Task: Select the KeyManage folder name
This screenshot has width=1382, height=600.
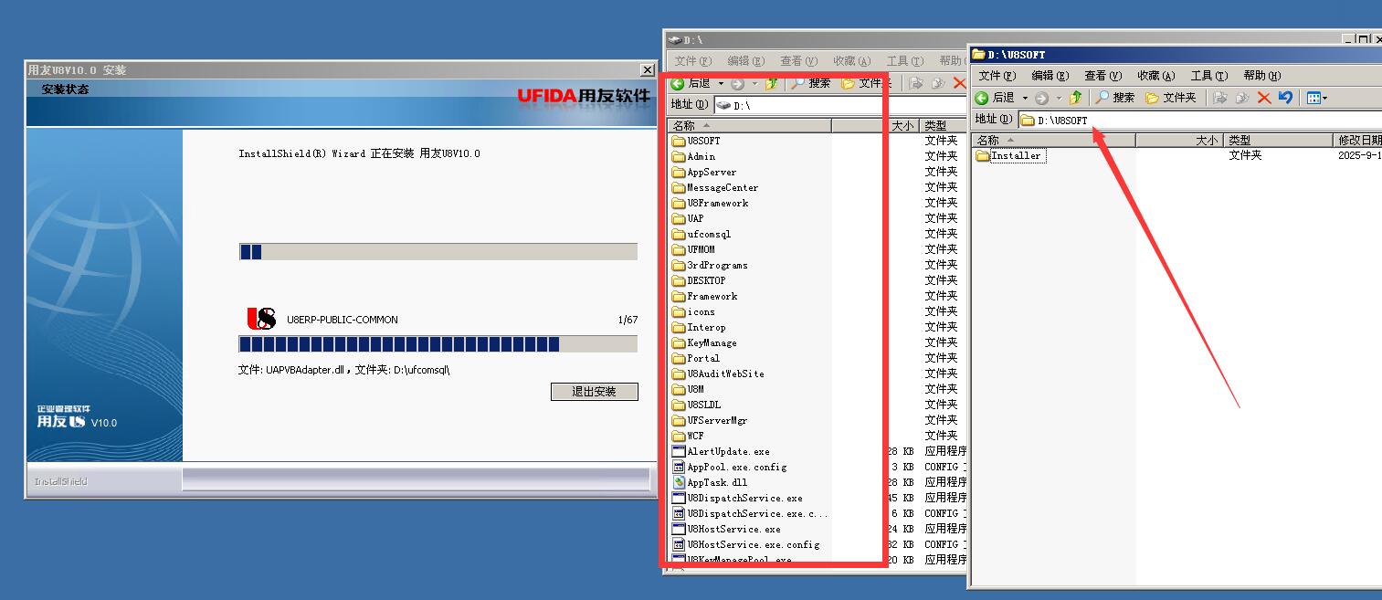Action: point(712,343)
